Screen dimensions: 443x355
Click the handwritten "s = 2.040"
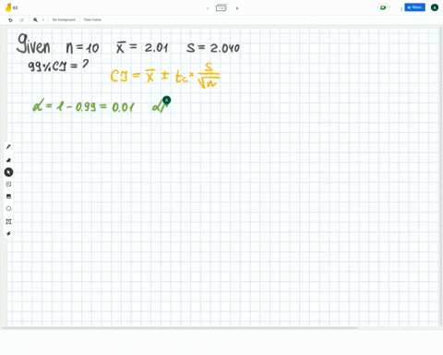(x=213, y=48)
